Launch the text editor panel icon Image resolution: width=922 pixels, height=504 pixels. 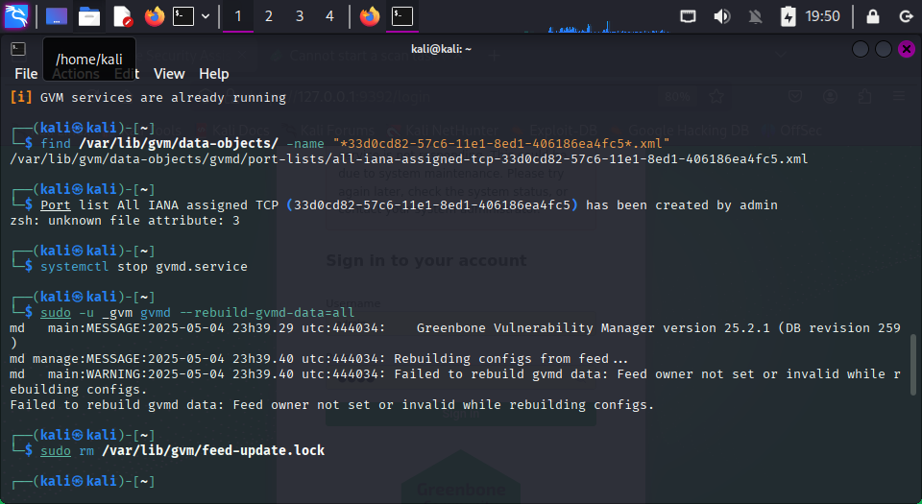(x=122, y=16)
